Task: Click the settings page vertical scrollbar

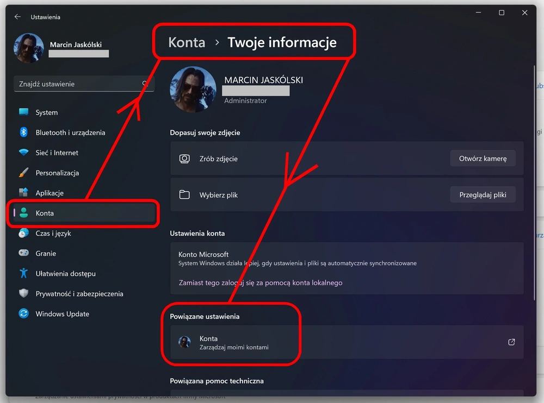Action: 534,182
